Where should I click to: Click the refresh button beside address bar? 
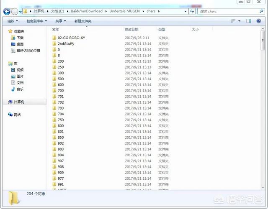pyautogui.click(x=192, y=11)
